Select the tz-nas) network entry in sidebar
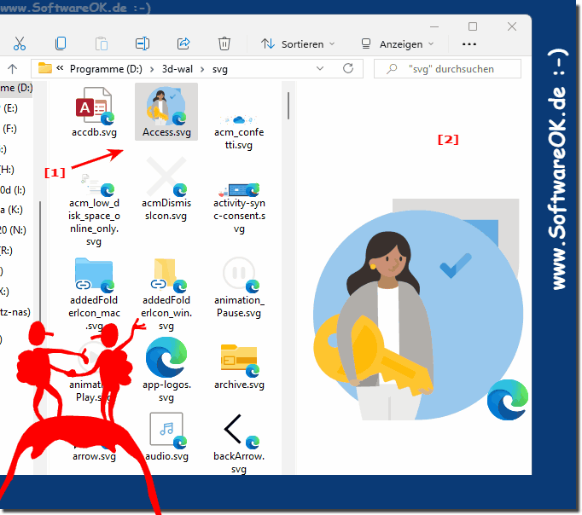The width and height of the screenshot is (582, 515). (15, 312)
